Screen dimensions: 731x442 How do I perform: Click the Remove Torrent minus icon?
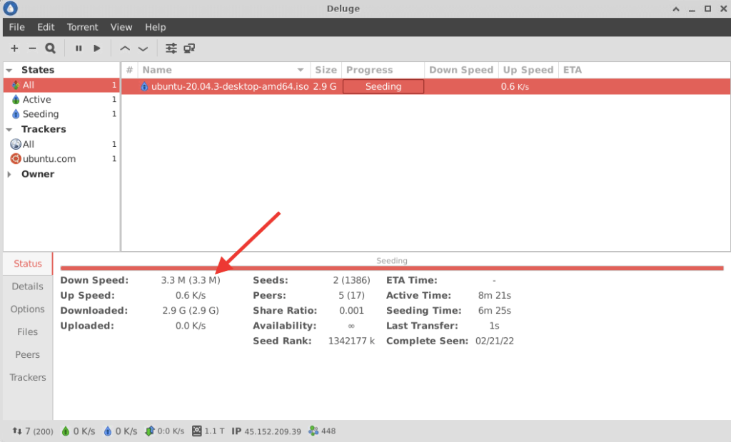click(x=32, y=48)
